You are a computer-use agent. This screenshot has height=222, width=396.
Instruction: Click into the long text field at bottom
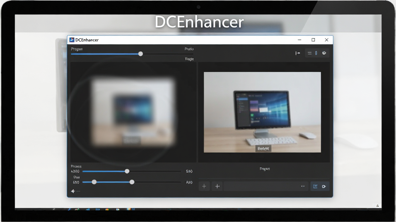pyautogui.click(x=266, y=186)
